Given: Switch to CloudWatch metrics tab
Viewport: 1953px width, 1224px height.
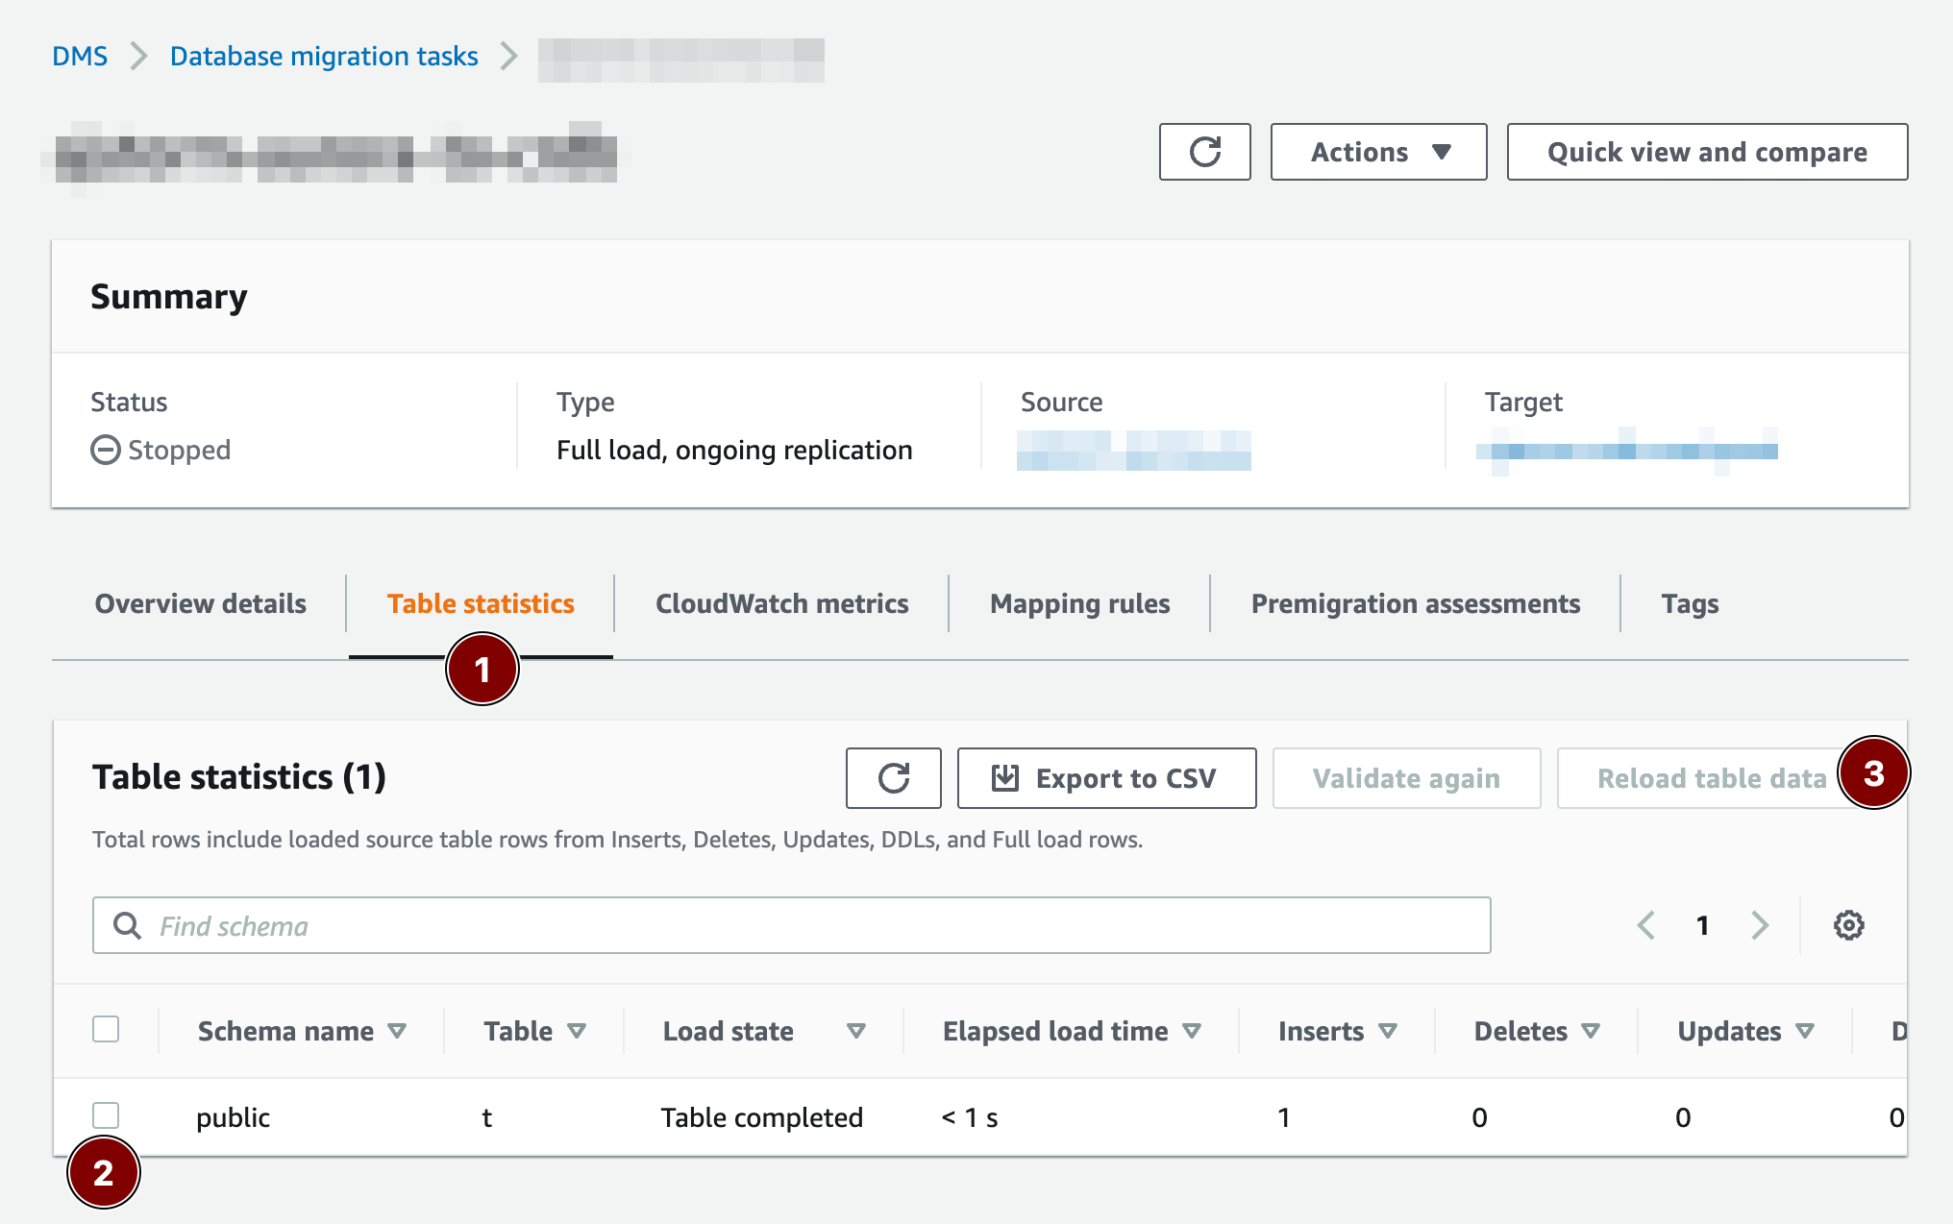Looking at the screenshot, I should tap(781, 603).
